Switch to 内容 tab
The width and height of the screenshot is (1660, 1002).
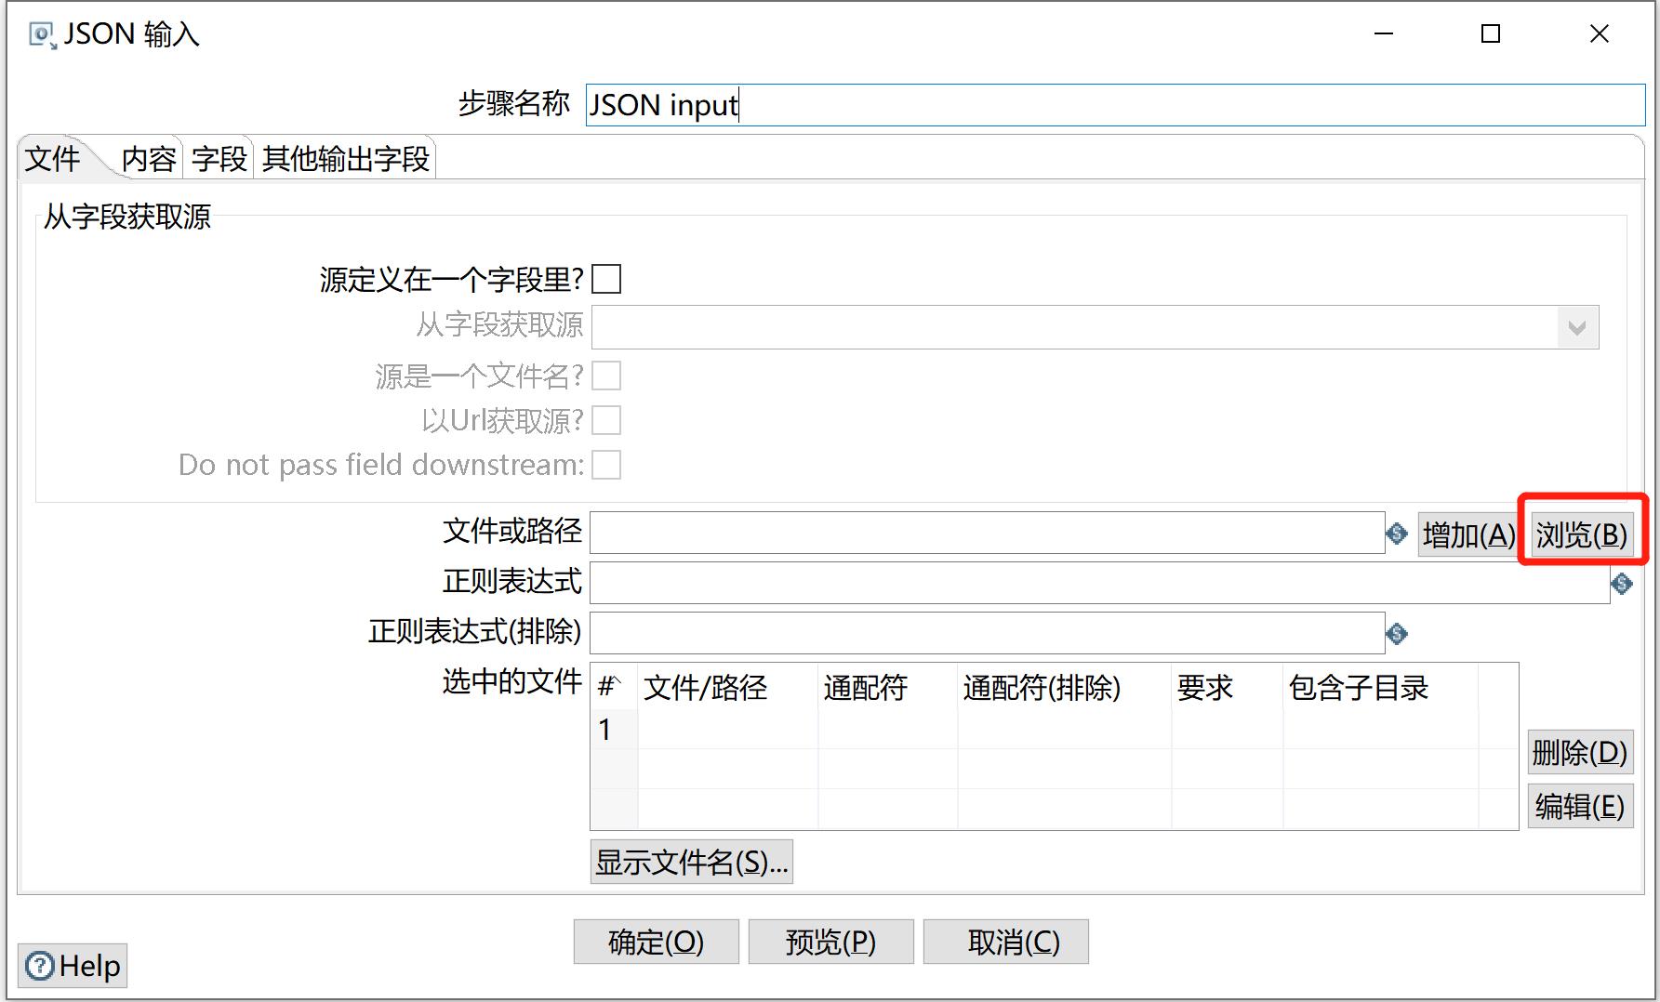tap(149, 159)
